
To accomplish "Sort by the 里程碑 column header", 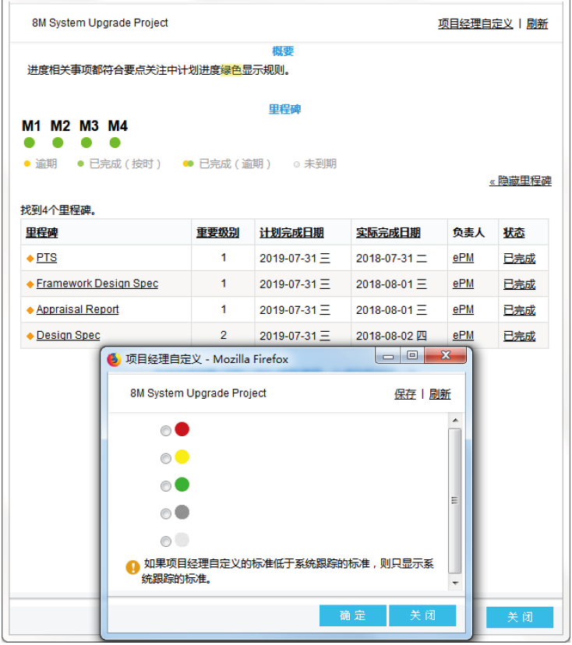I will (42, 233).
